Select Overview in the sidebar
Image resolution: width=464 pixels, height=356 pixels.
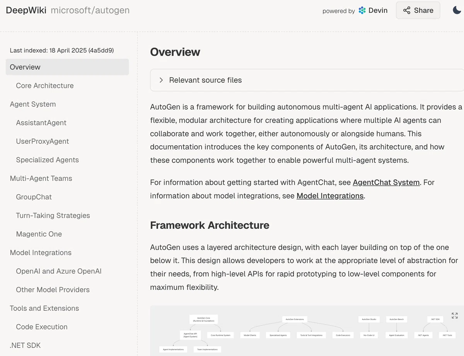(67, 67)
